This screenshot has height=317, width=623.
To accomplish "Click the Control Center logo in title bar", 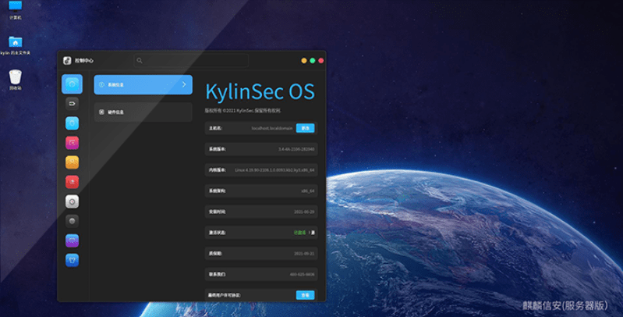I will click(67, 60).
